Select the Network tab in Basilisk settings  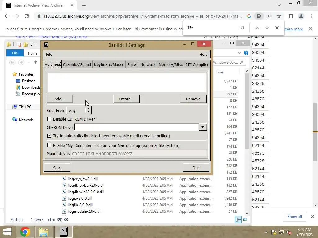click(x=148, y=64)
